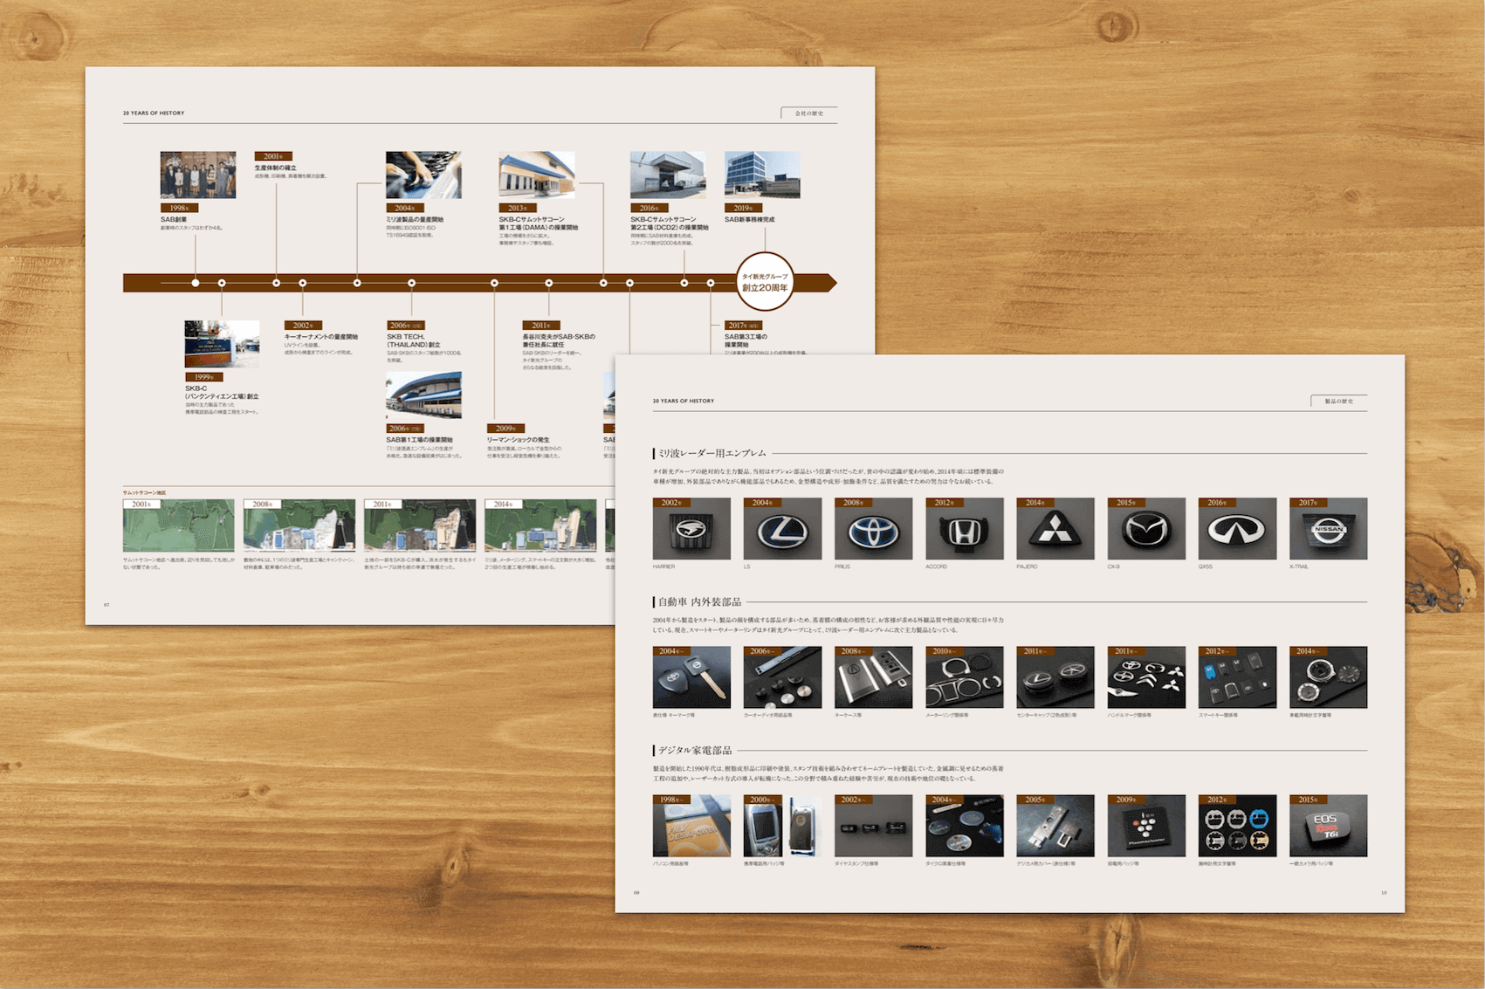Click the 2014 Mitsubishi Pajero emblem photo
This screenshot has width=1485, height=989.
click(x=1055, y=529)
